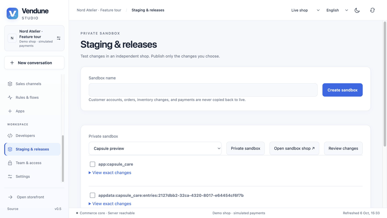
Task: Expand View exact changes under appdata:capsule_care entries
Action: pyautogui.click(x=110, y=204)
